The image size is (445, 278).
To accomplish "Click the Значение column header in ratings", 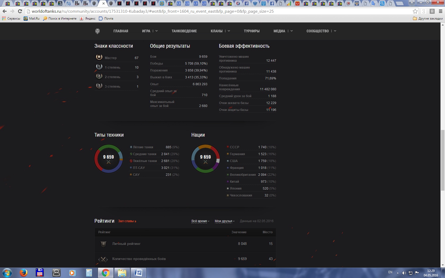I will [x=239, y=232].
